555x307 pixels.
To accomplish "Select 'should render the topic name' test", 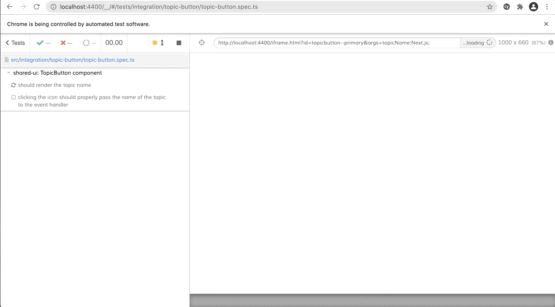I will click(55, 85).
